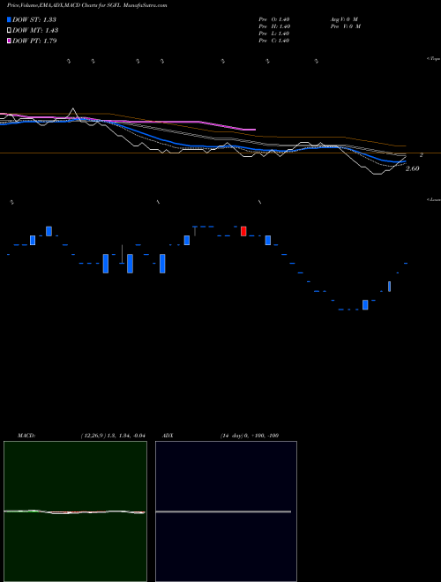Screen dimensions: 441x582
Task: Select the 'DOW MT: 1.43' legend text
Action: 35,31
